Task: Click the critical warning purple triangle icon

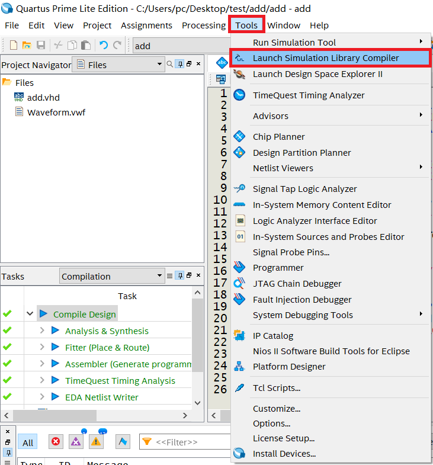Action: (x=76, y=442)
